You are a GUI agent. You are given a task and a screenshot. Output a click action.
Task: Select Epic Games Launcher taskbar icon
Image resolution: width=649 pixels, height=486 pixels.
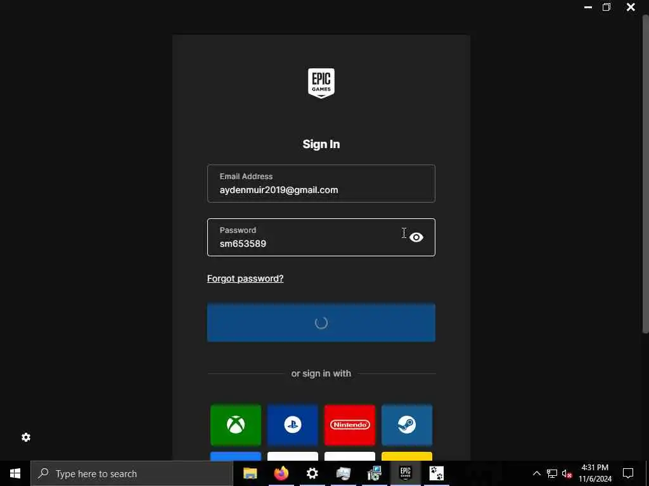[x=405, y=473]
